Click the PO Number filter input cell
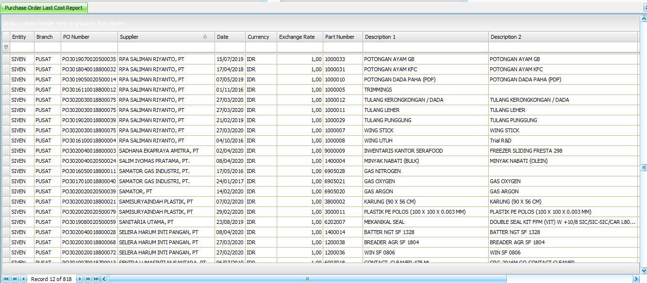Screen dimensions: 647x283 coord(89,47)
